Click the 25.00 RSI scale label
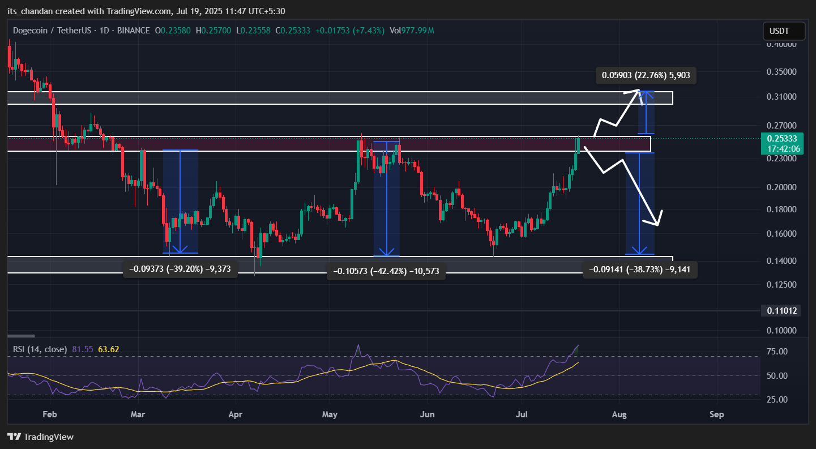This screenshot has width=816, height=449. pos(776,400)
